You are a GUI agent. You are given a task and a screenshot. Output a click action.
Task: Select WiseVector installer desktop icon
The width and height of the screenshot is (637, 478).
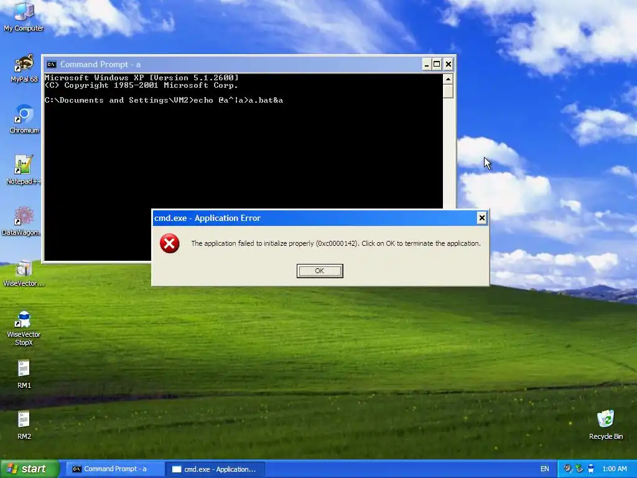click(x=24, y=273)
